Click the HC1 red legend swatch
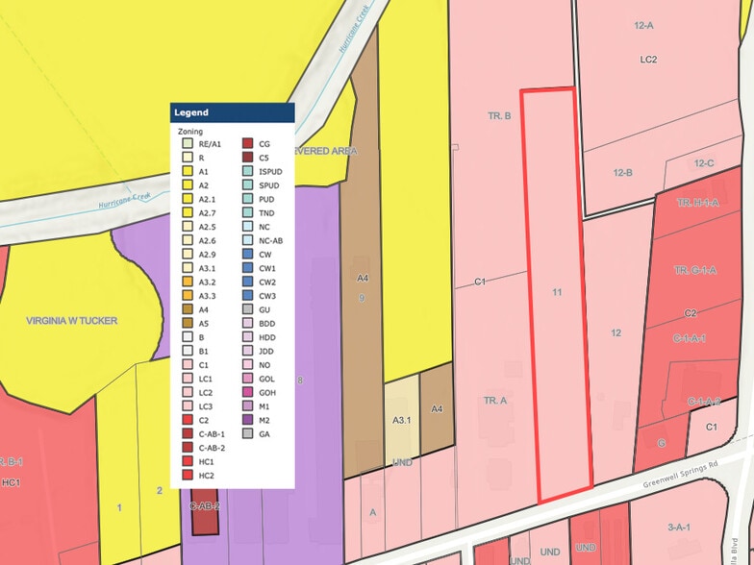The height and width of the screenshot is (565, 754). [188, 461]
